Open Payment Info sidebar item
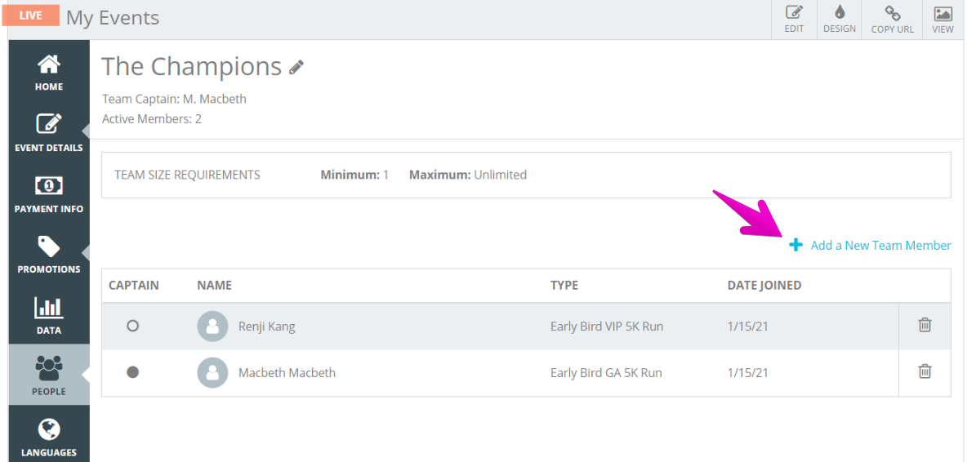This screenshot has width=967, height=462. pos(49,193)
